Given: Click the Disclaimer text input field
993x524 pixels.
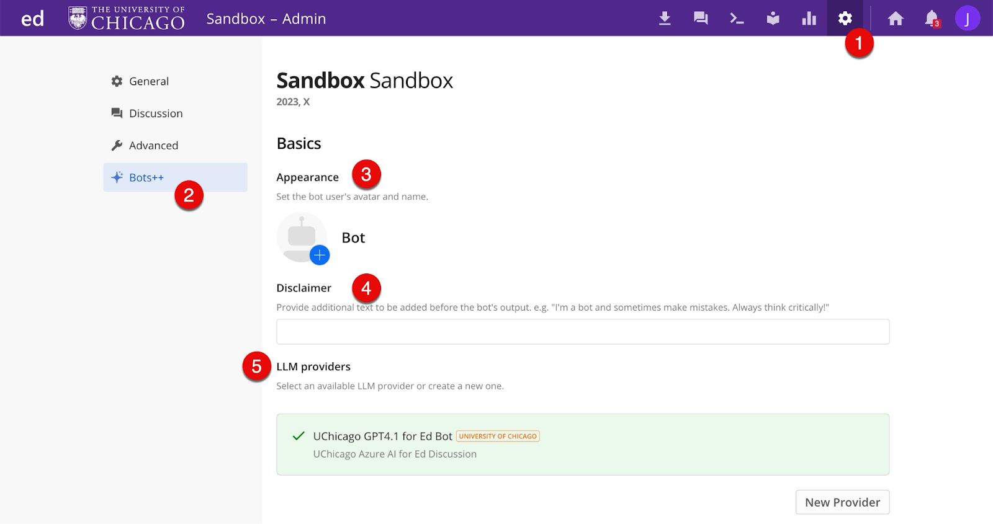Looking at the screenshot, I should 582,332.
